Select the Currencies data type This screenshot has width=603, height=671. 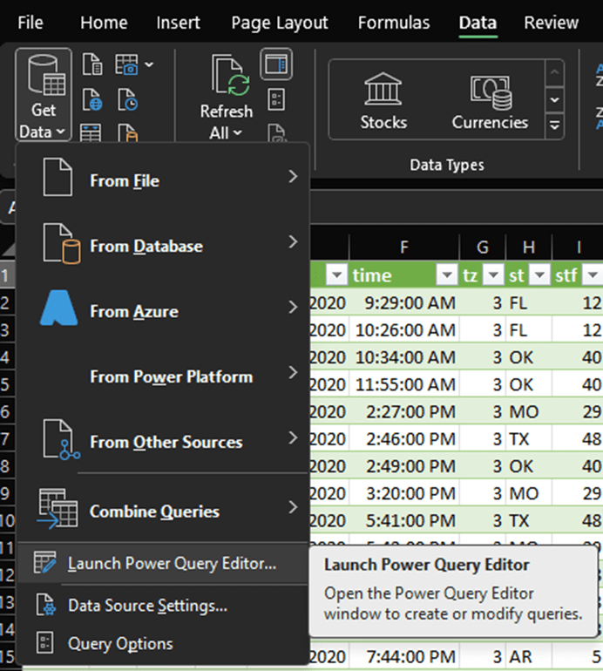(489, 101)
